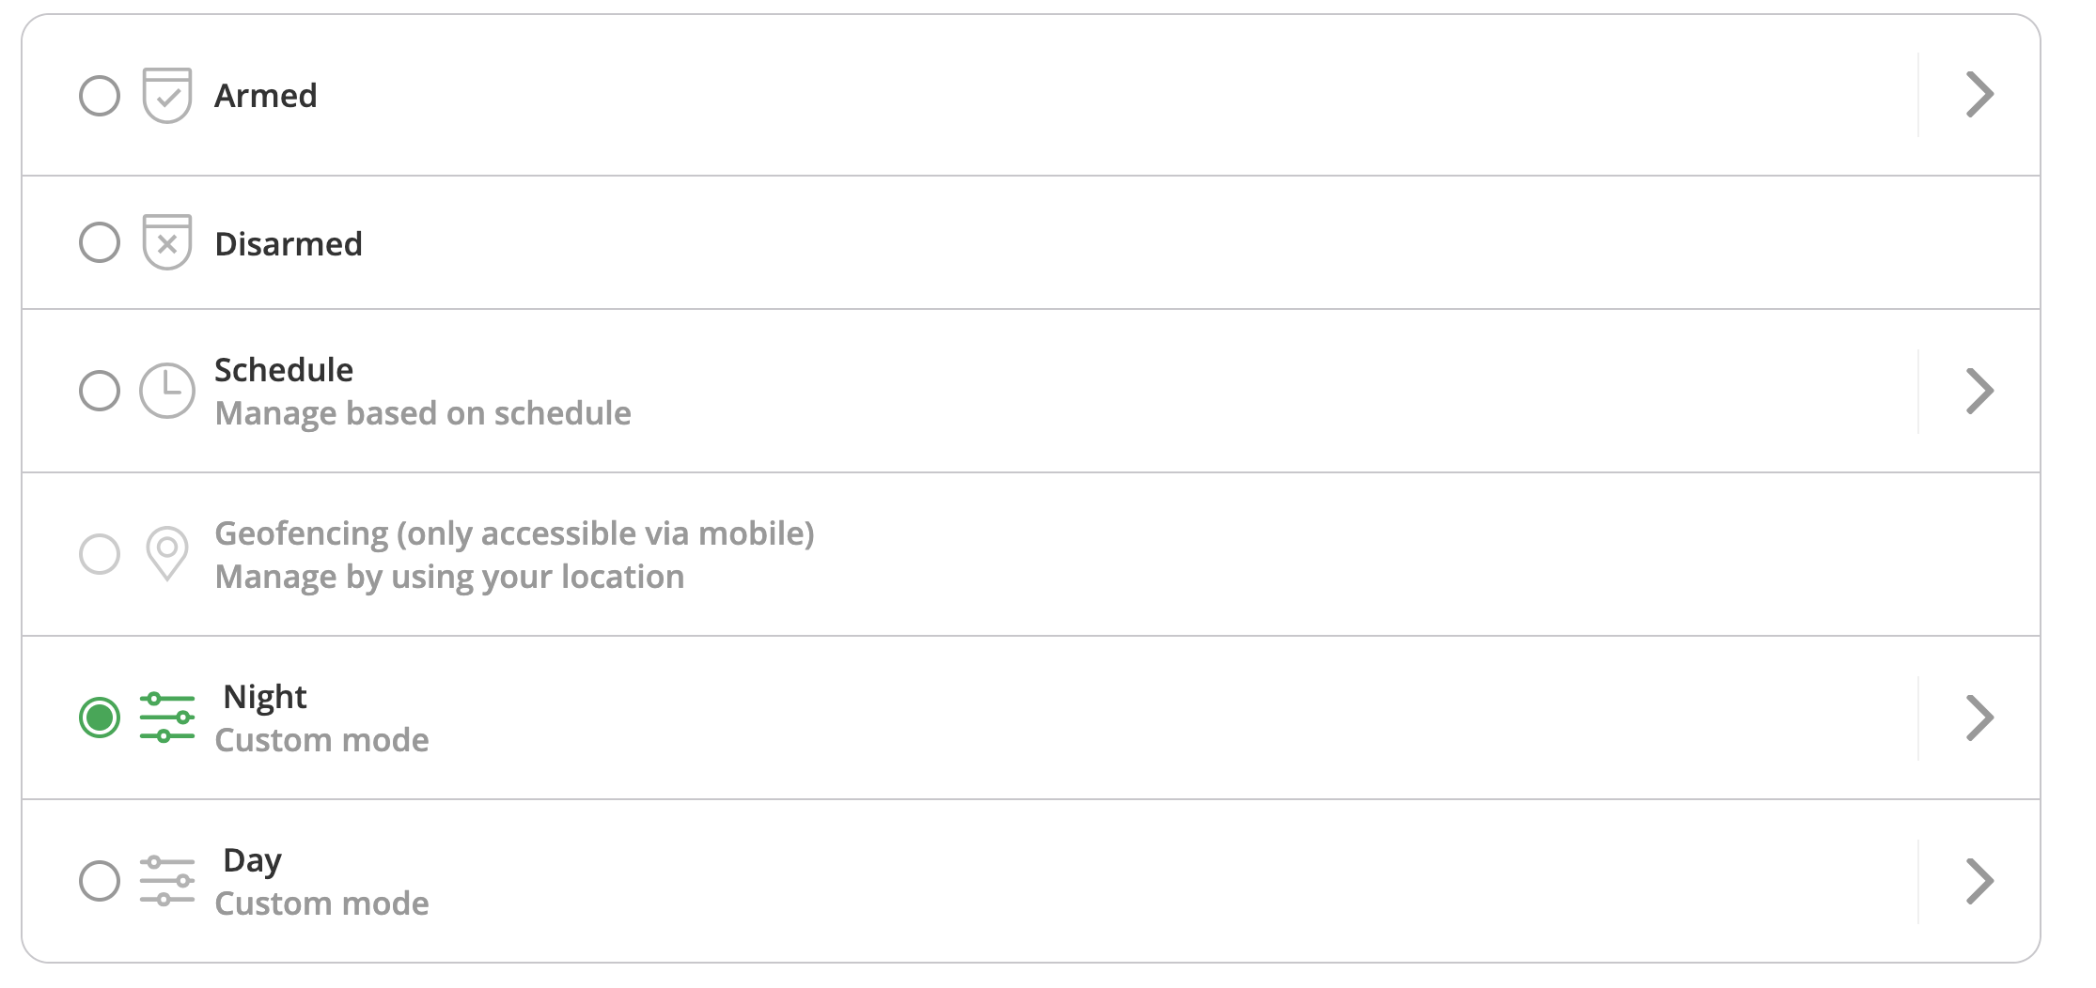This screenshot has height=988, width=2096.
Task: Select the Schedule radio button
Action: point(99,390)
